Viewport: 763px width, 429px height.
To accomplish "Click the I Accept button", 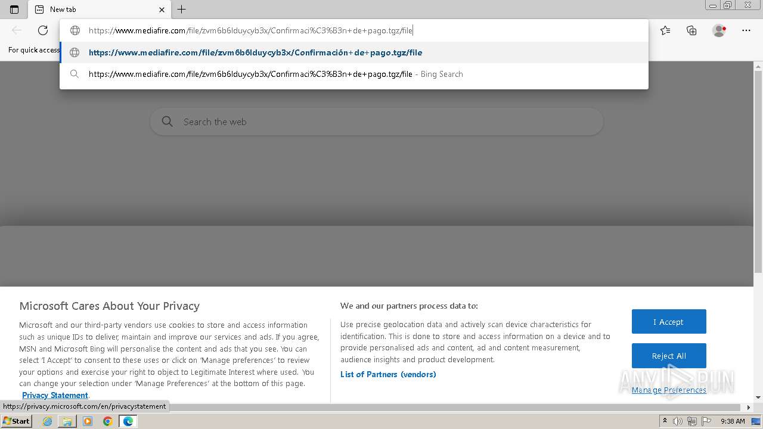I will pyautogui.click(x=669, y=322).
